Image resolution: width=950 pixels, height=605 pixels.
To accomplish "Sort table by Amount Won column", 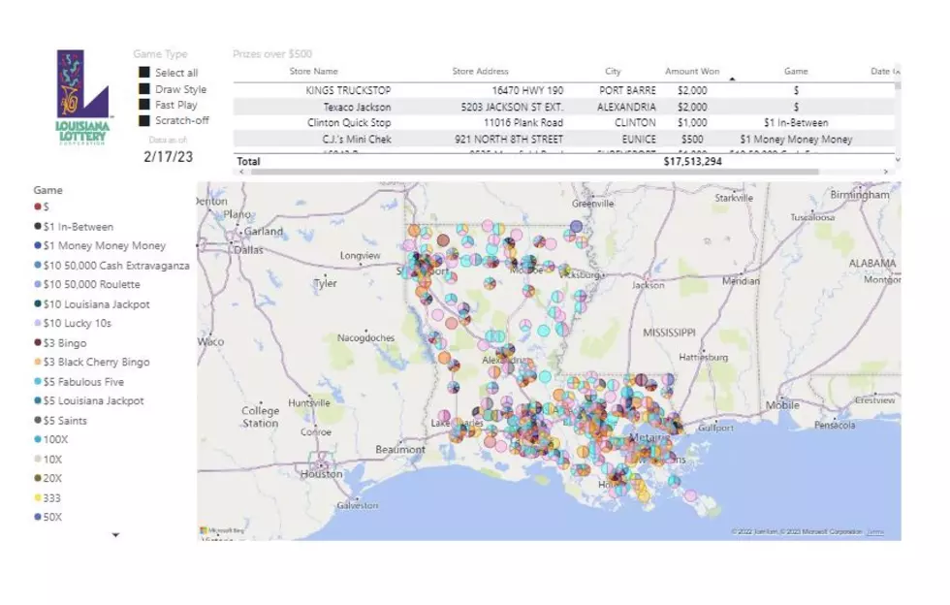I will [x=692, y=71].
